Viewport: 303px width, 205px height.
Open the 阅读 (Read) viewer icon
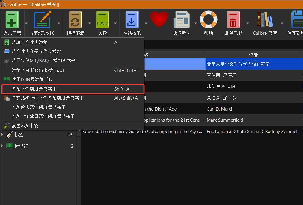click(x=102, y=20)
